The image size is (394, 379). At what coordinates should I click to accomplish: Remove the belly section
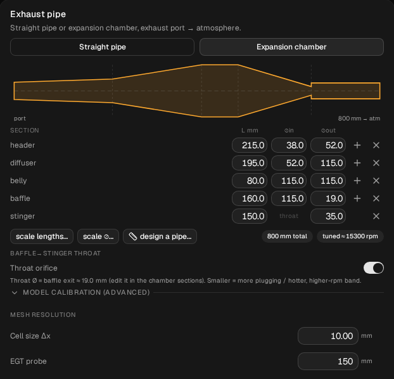click(x=376, y=181)
